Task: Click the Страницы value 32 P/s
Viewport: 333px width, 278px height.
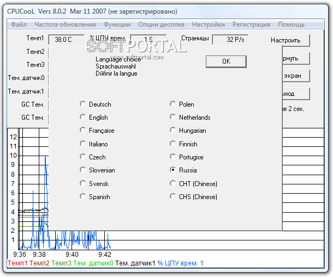Action: point(230,40)
